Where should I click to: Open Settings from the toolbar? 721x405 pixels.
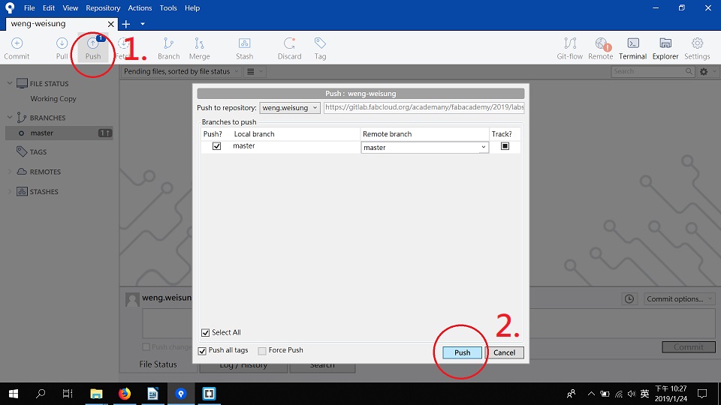click(697, 48)
